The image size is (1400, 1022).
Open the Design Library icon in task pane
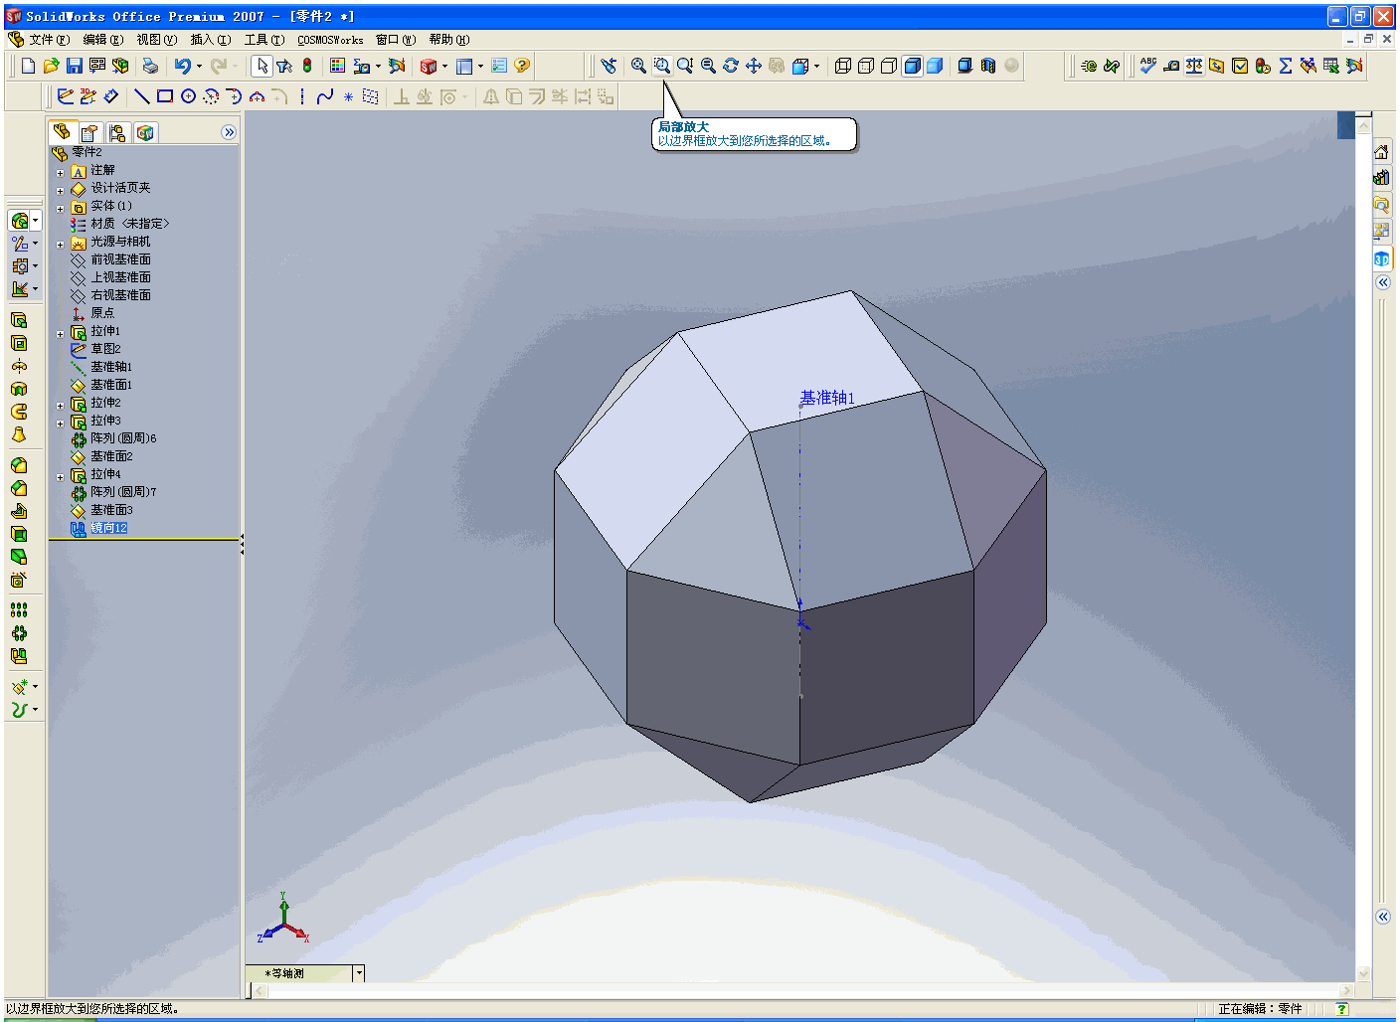pyautogui.click(x=1381, y=178)
